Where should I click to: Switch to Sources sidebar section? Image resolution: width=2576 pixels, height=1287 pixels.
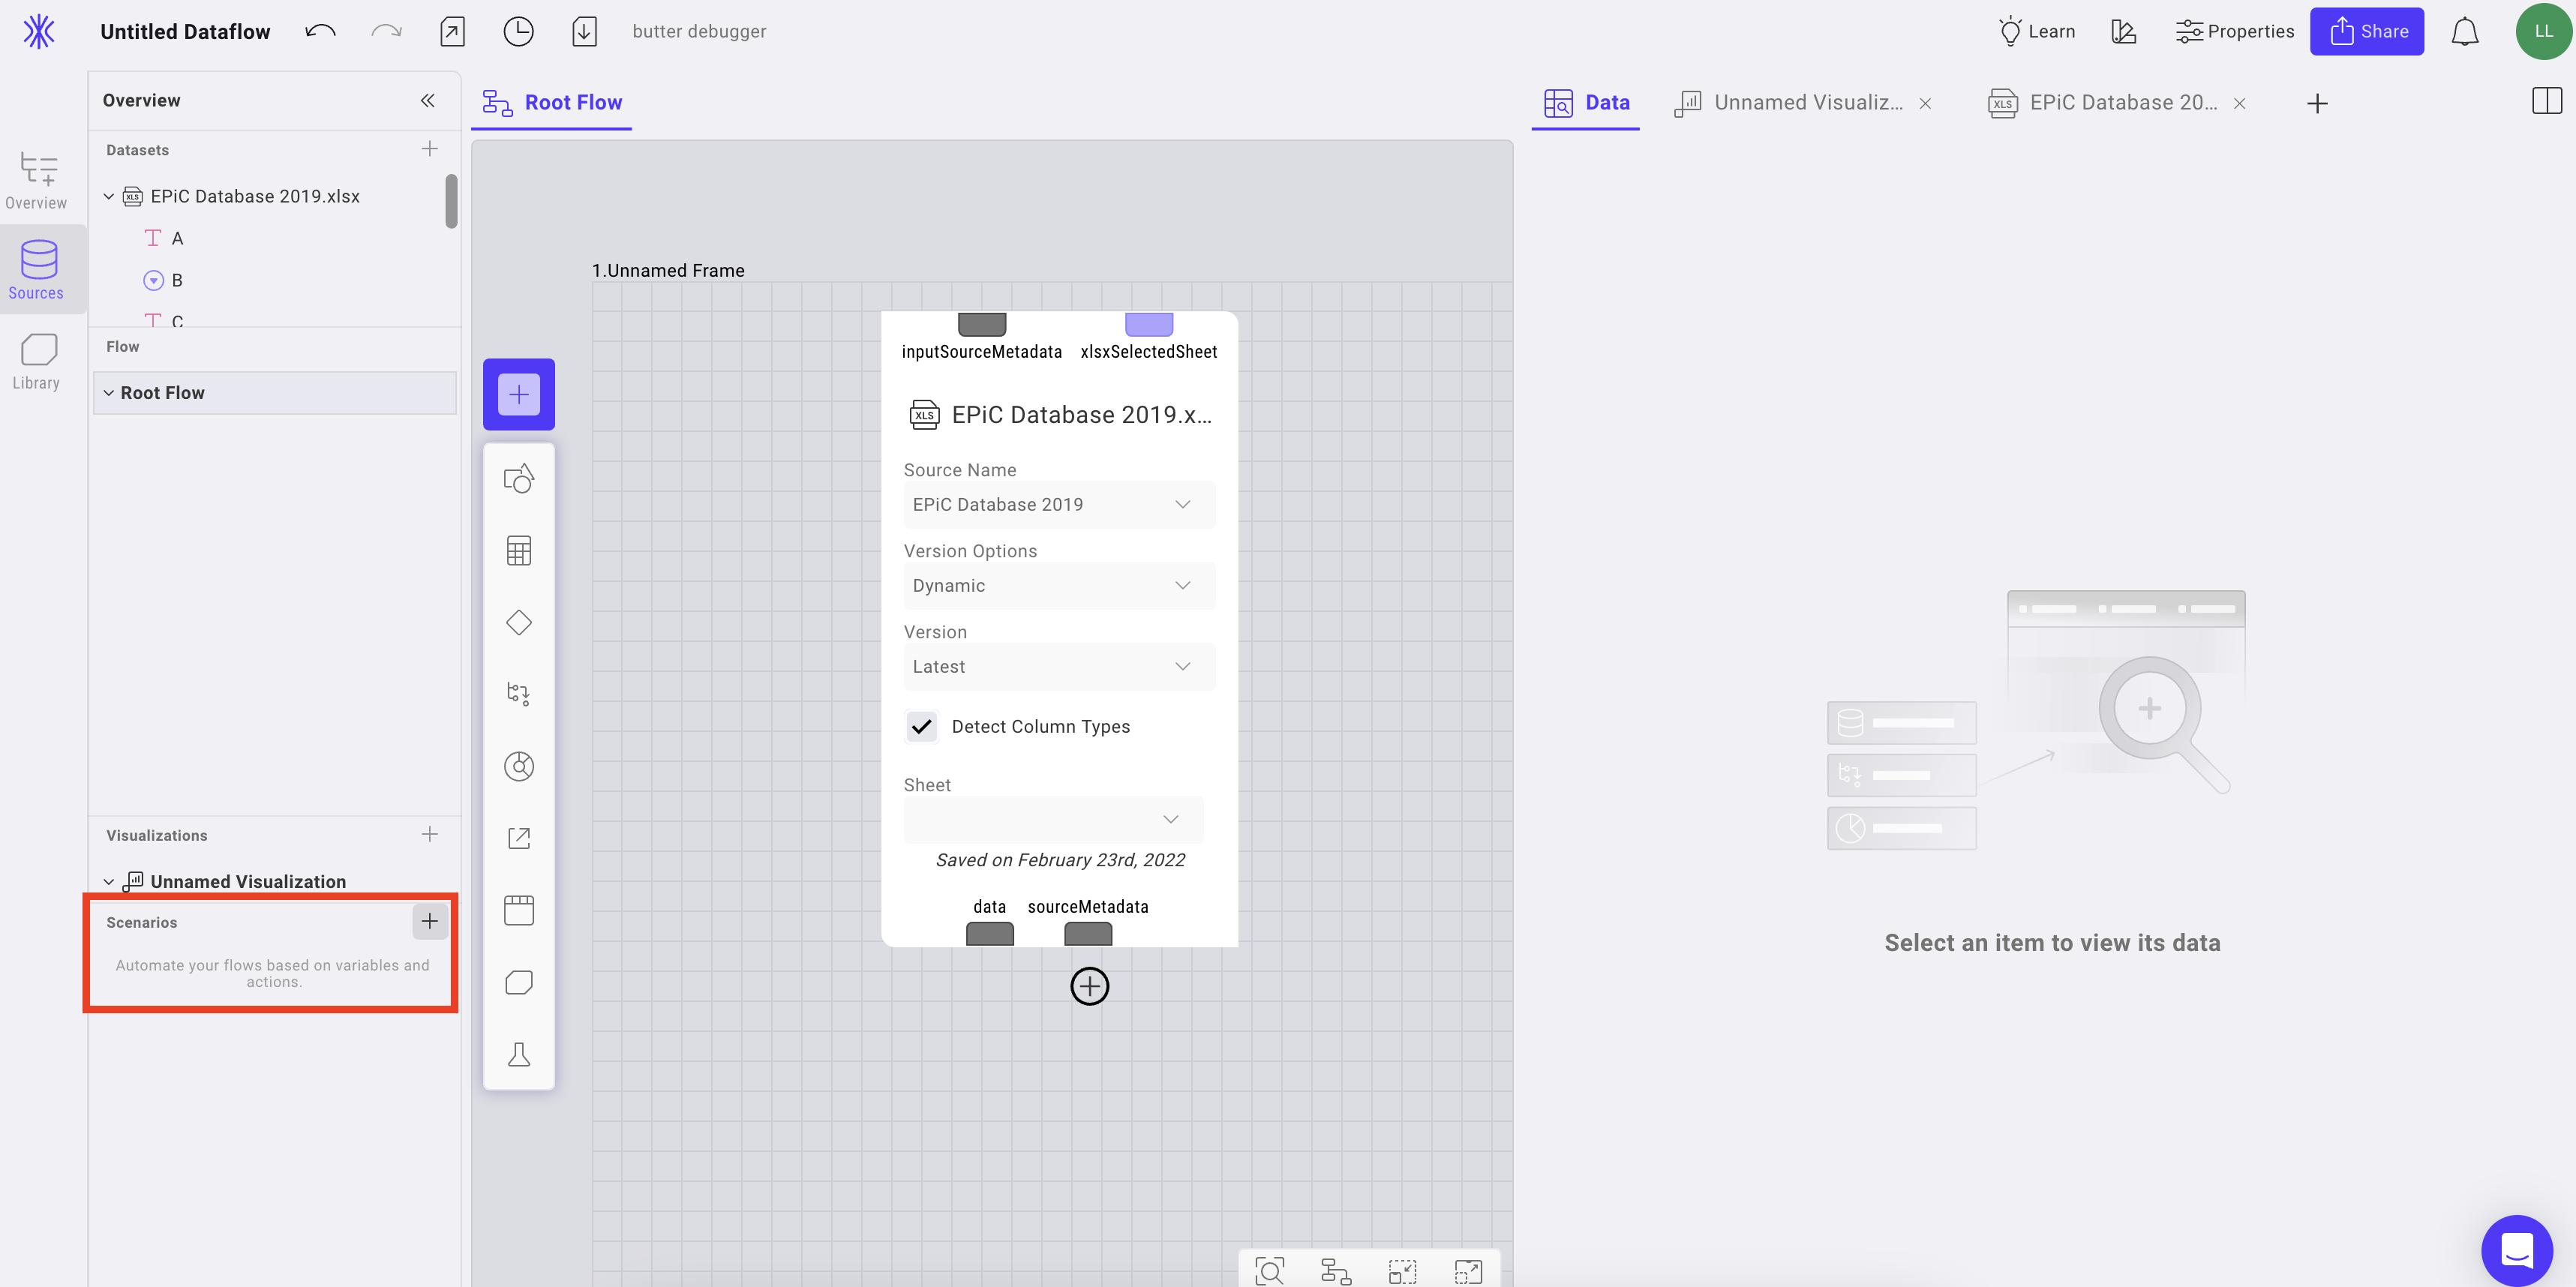point(37,270)
